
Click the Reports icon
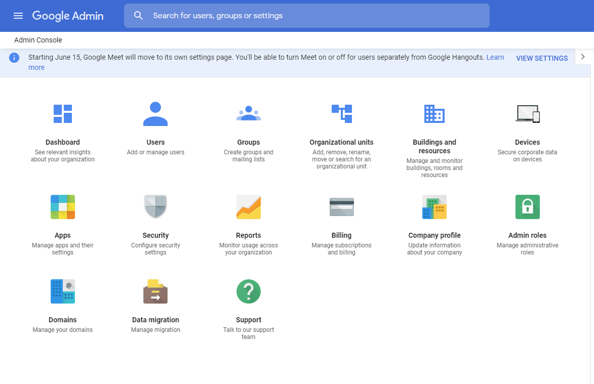click(x=248, y=206)
